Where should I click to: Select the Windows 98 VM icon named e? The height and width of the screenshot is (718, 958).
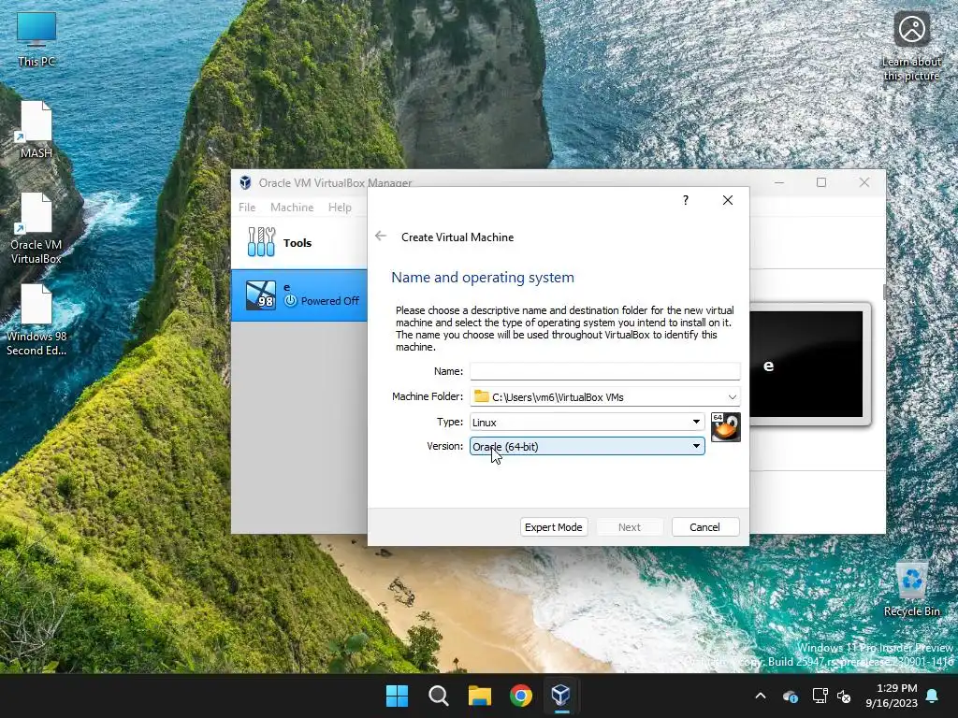[261, 294]
